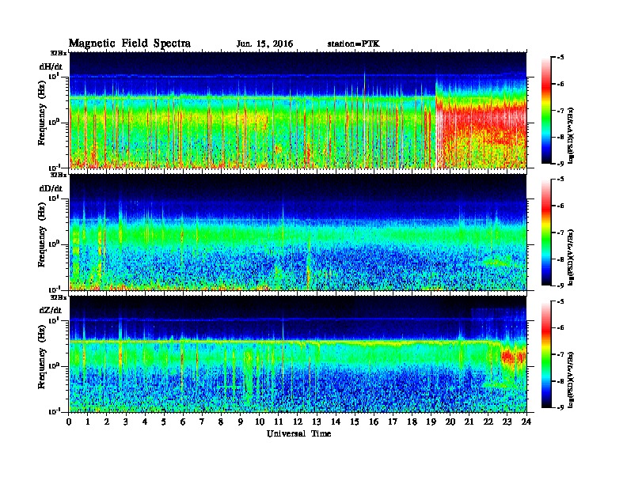
Task: Click hour '2' on the time axis
Action: [x=107, y=422]
